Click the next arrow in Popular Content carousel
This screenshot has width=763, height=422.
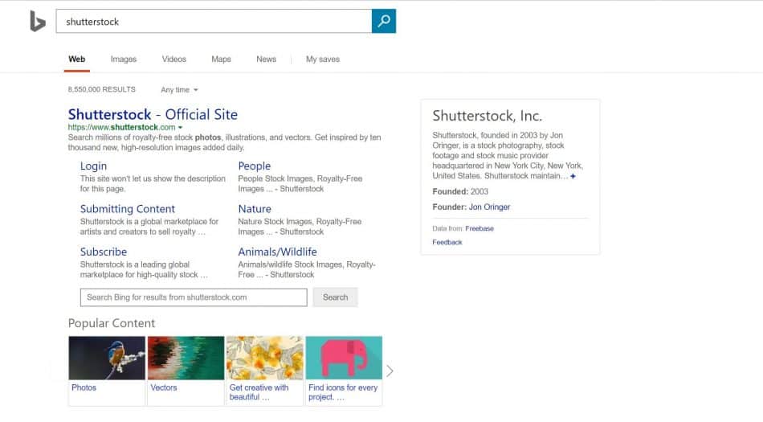[x=390, y=371]
